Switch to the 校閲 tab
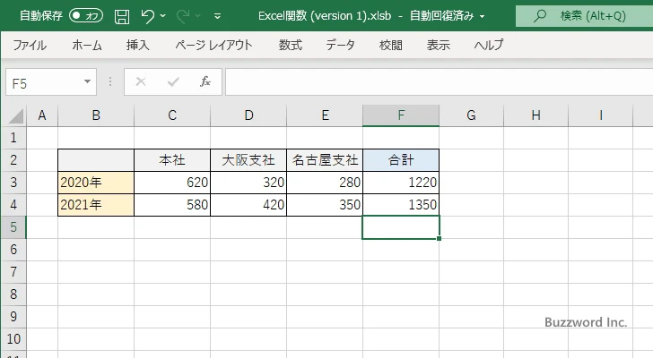Image resolution: width=653 pixels, height=358 pixels. tap(391, 45)
